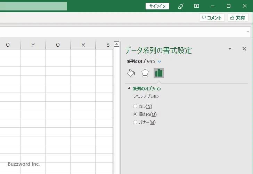
Task: Close the データ系列の書式設定 pane
Action: point(244,49)
